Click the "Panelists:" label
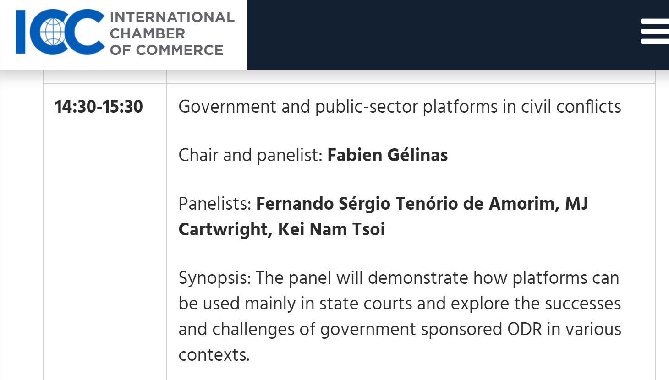The height and width of the screenshot is (380, 669). tap(214, 204)
